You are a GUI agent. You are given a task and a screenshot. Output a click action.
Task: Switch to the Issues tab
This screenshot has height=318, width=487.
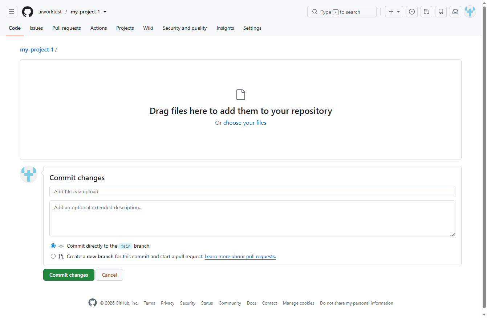tap(36, 28)
